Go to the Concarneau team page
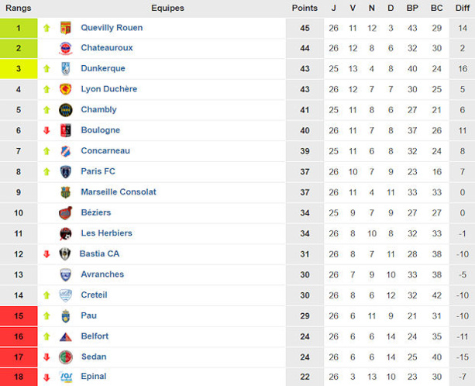Screen dimensions: 475x386 point(105,150)
